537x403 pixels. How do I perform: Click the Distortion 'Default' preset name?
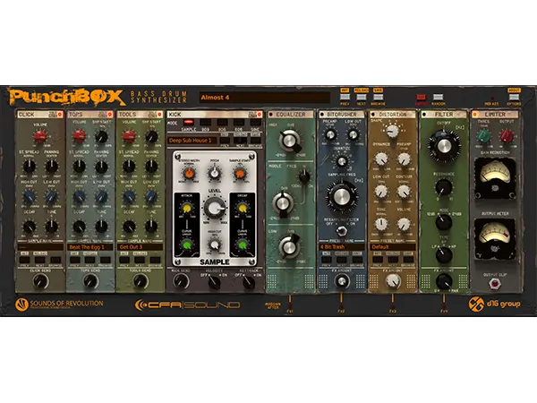393,247
